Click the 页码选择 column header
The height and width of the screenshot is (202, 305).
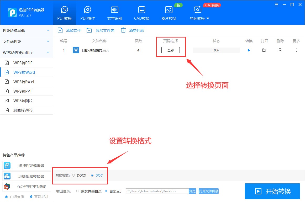point(171,41)
